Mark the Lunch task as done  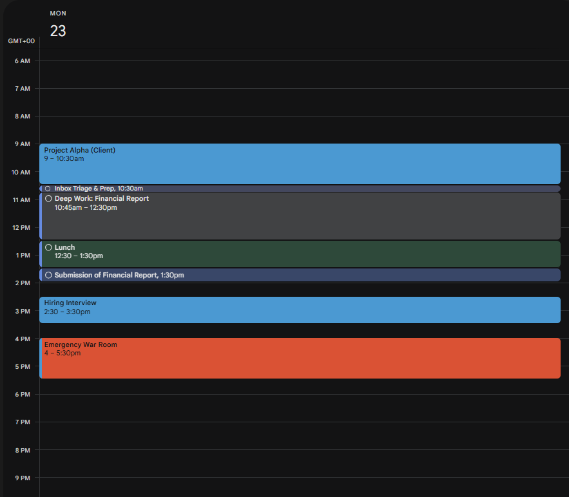point(49,247)
